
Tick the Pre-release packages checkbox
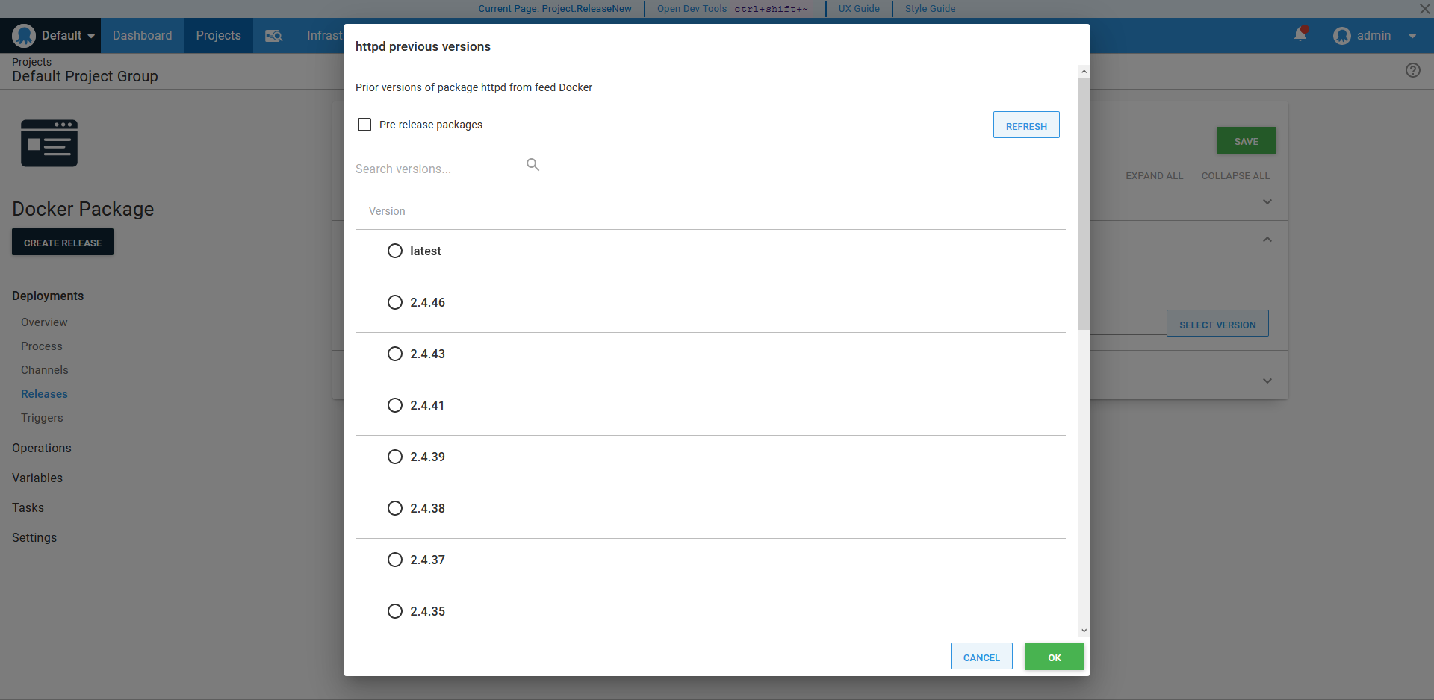(x=364, y=125)
